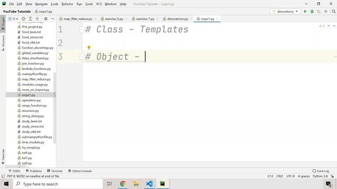
Task: Open the VCS menu
Action: pyautogui.click(x=99, y=4)
